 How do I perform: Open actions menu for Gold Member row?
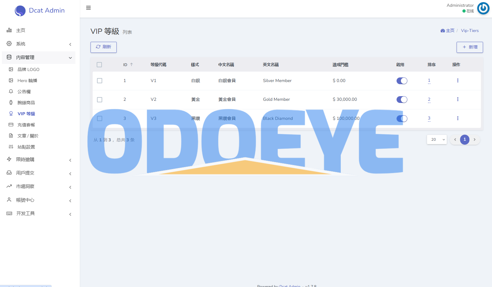point(458,99)
